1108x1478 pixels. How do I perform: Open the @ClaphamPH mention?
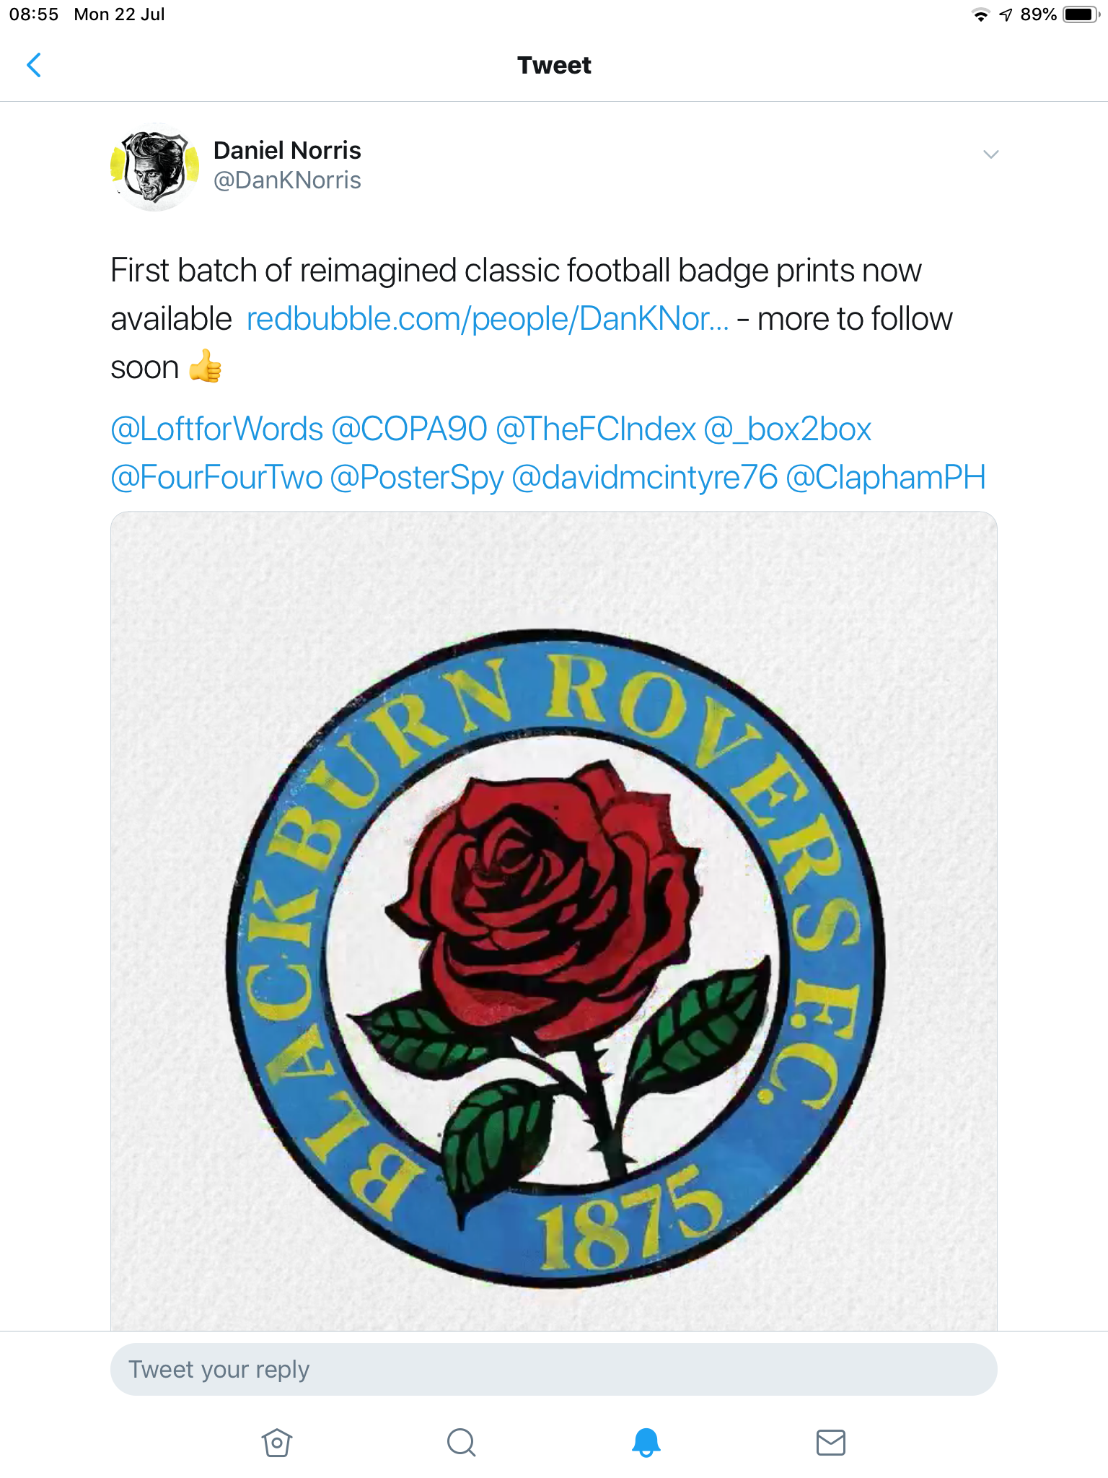click(886, 478)
